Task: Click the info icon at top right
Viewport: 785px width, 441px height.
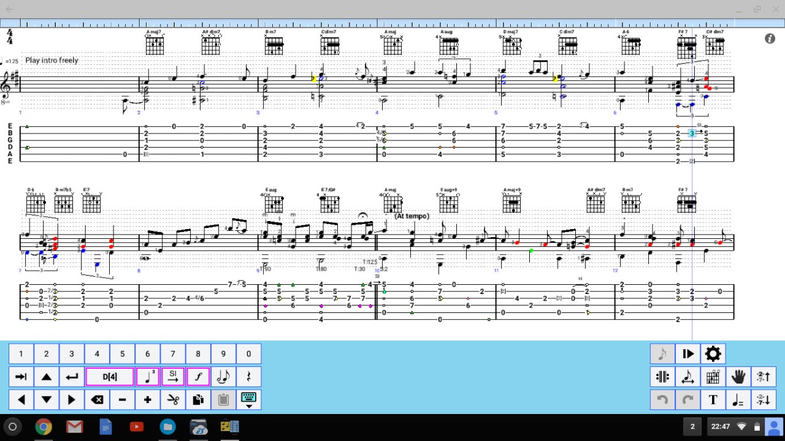Action: coord(770,39)
